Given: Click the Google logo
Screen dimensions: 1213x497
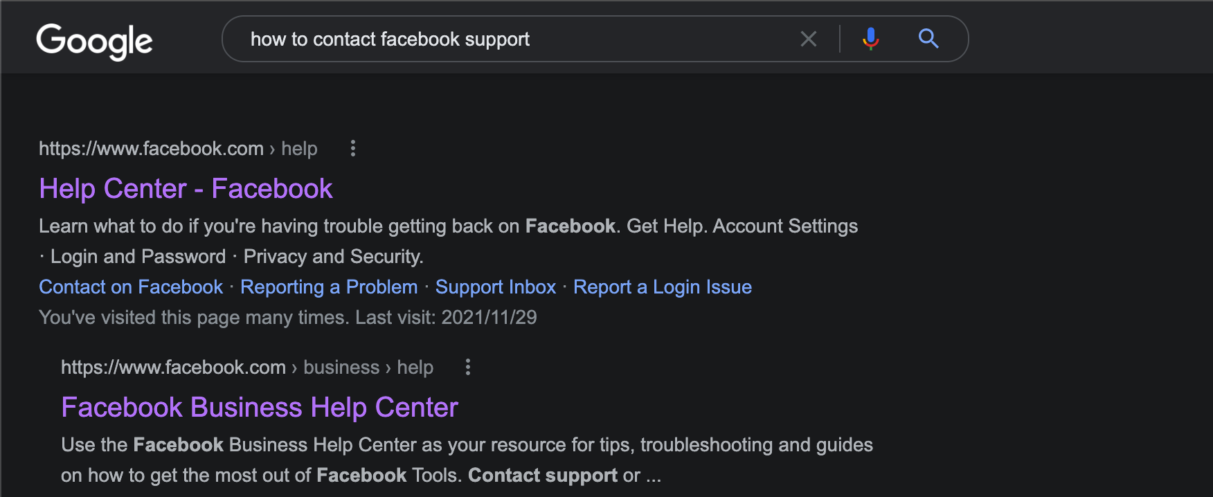Looking at the screenshot, I should pos(94,41).
